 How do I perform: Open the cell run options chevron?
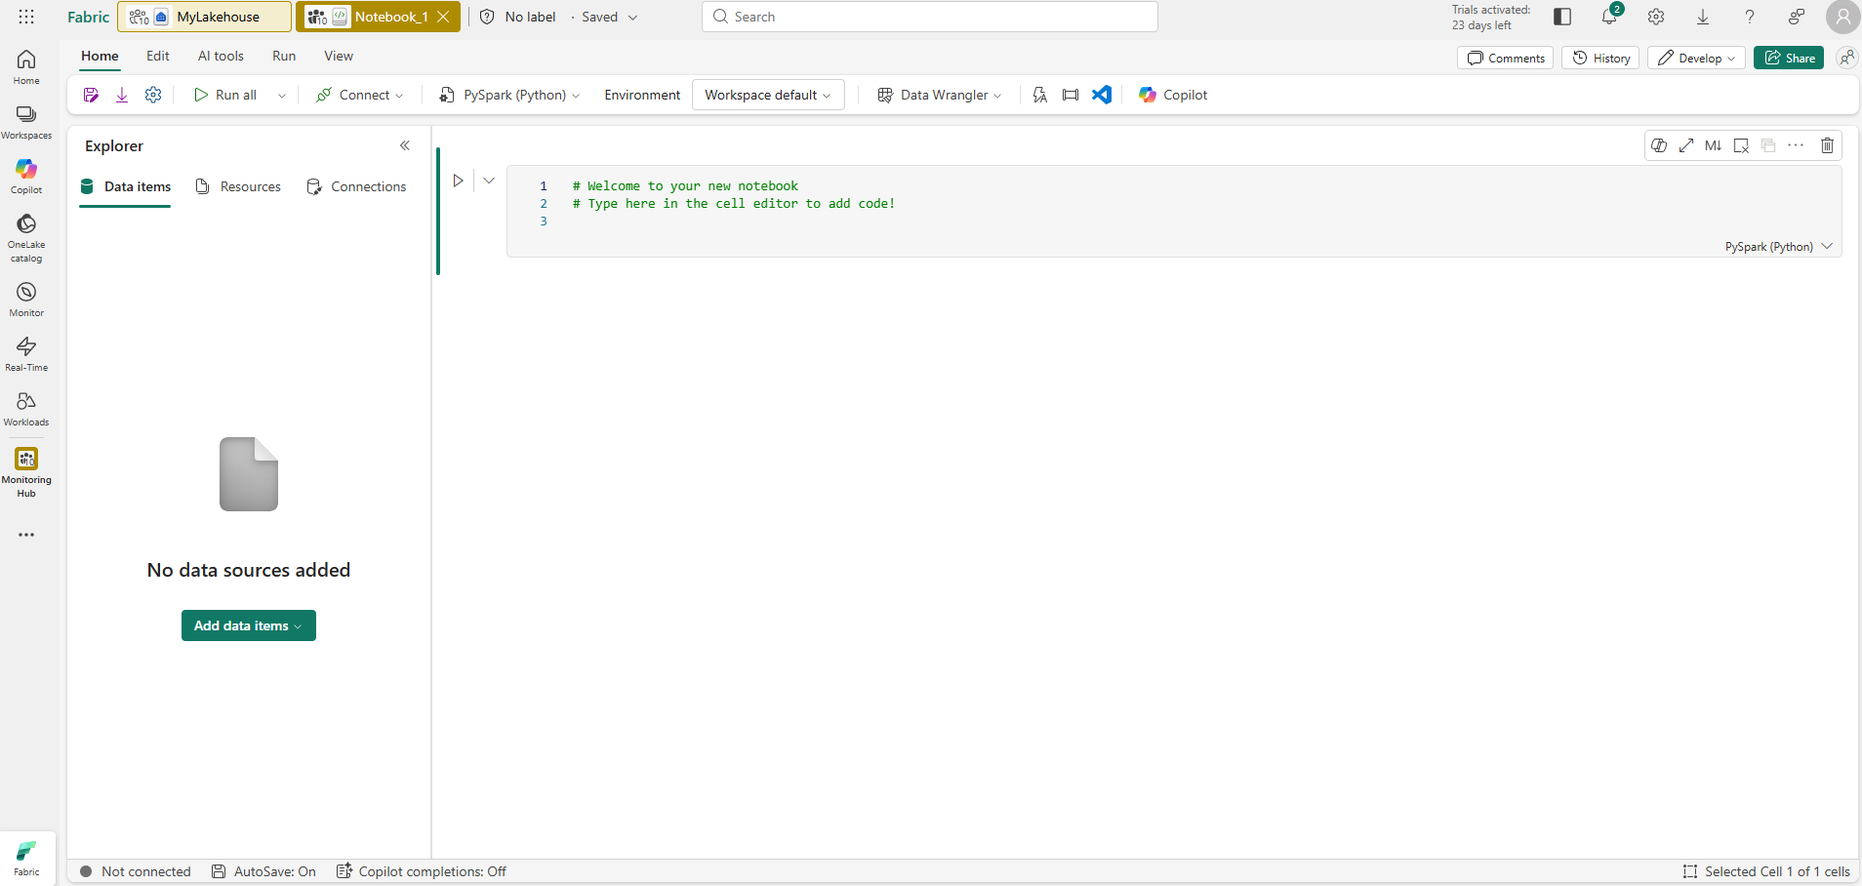coord(489,181)
